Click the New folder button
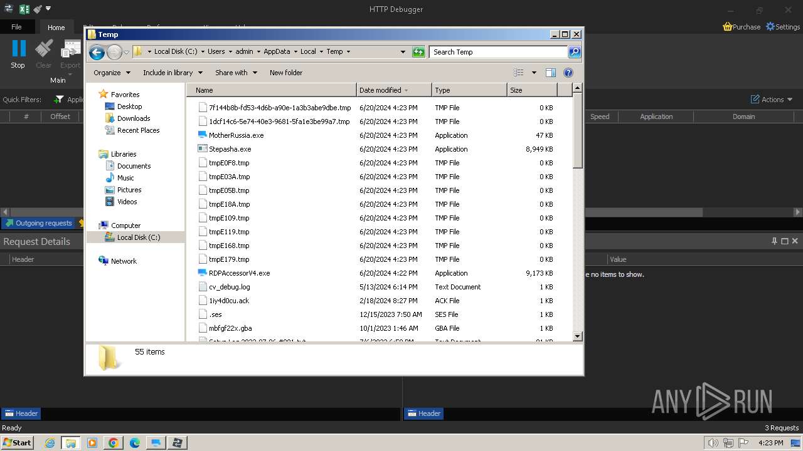Screen dimensions: 803x451 coord(286,73)
